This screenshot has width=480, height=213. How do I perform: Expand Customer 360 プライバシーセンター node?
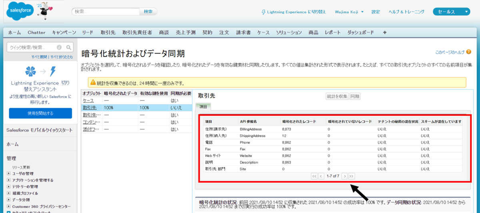[9, 206]
